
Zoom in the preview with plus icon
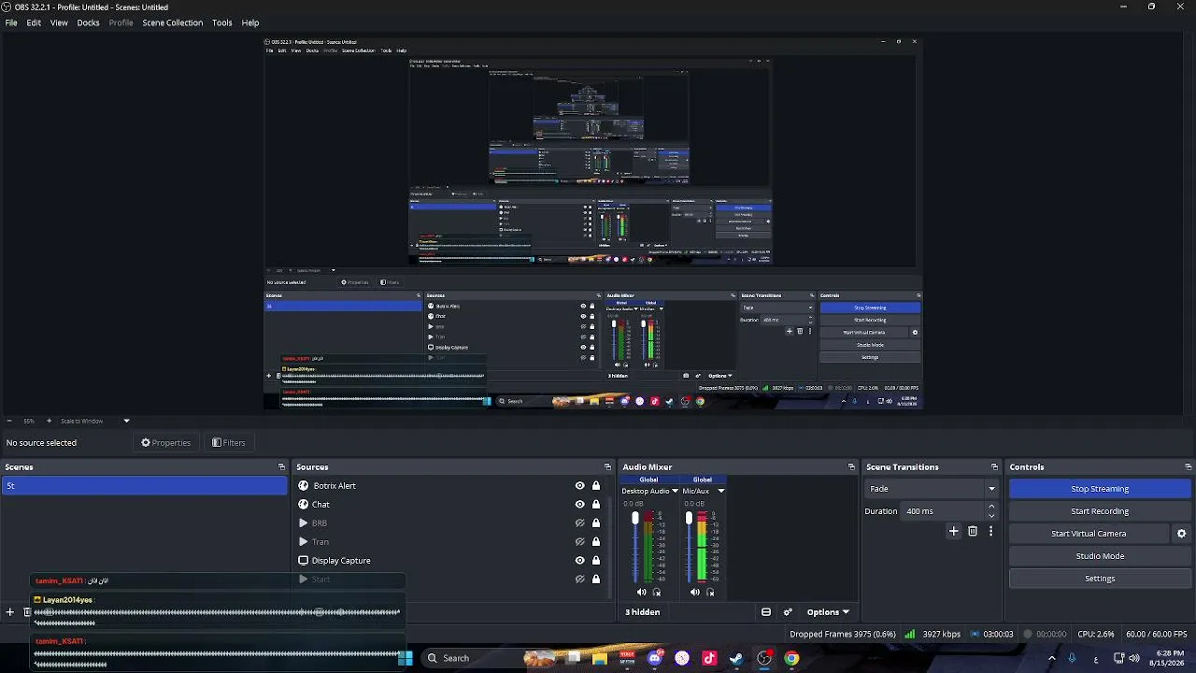click(49, 421)
